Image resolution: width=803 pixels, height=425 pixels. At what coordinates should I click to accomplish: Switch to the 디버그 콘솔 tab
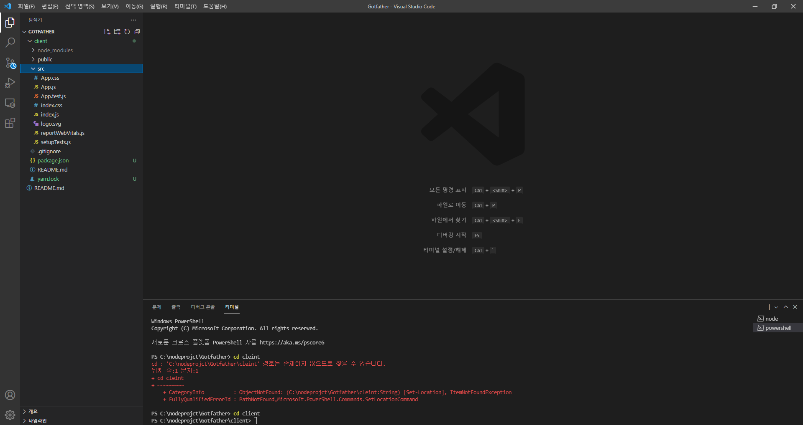click(203, 307)
